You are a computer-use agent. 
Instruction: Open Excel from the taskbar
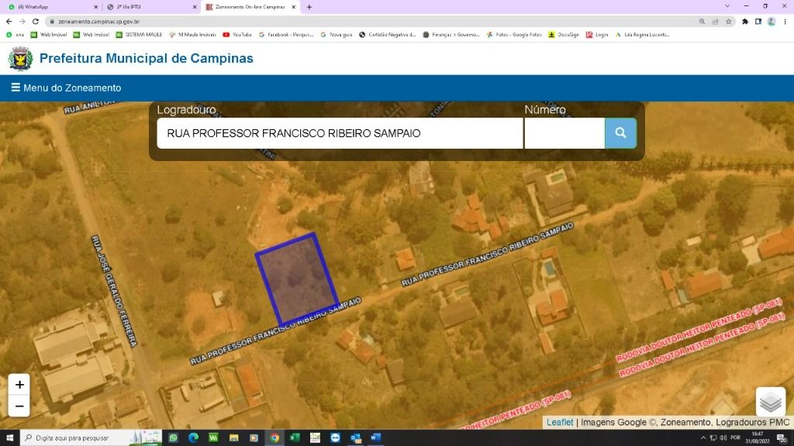295,437
